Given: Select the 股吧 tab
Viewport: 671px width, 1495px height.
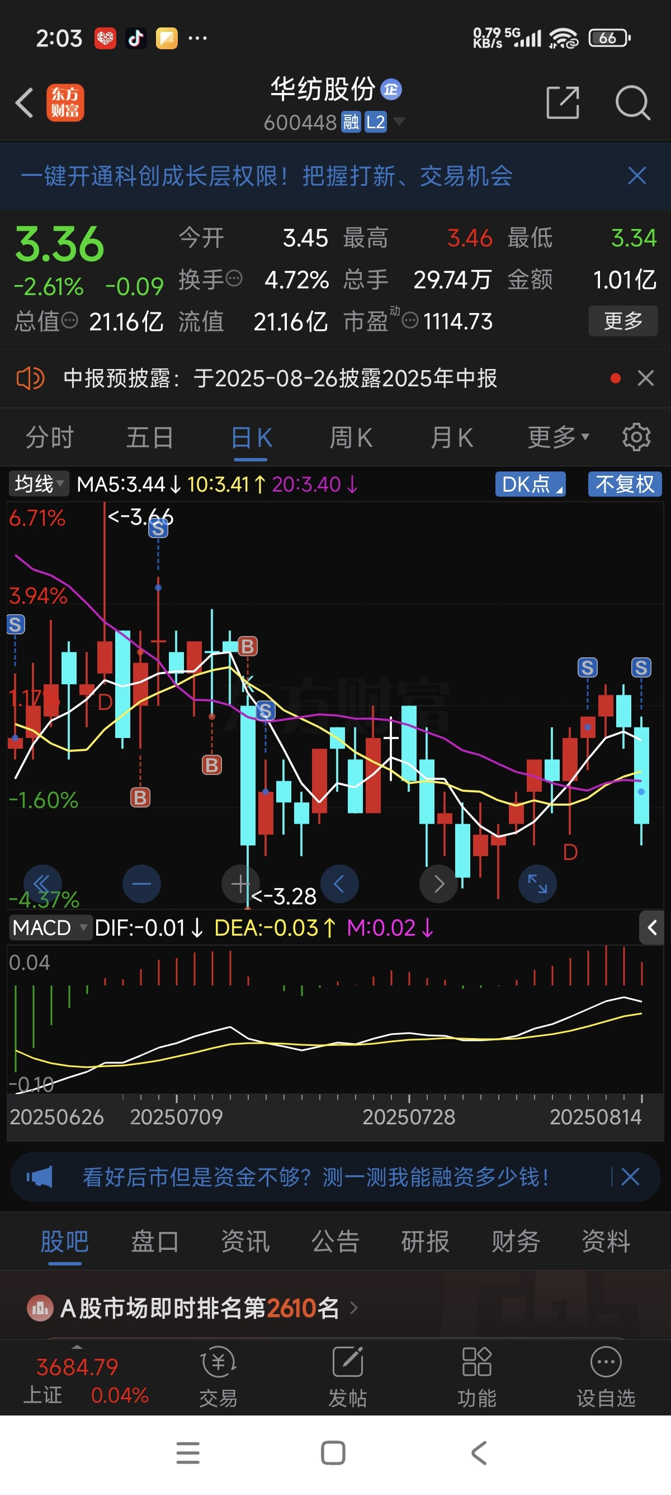Looking at the screenshot, I should click(x=64, y=1241).
